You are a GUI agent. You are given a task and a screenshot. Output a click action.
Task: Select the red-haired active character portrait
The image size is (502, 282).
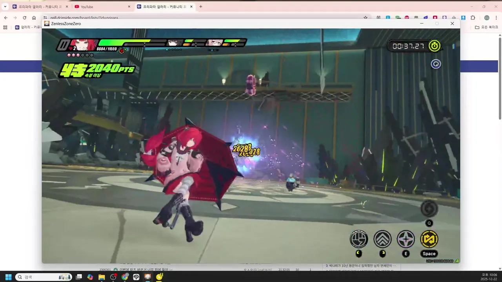[84, 45]
